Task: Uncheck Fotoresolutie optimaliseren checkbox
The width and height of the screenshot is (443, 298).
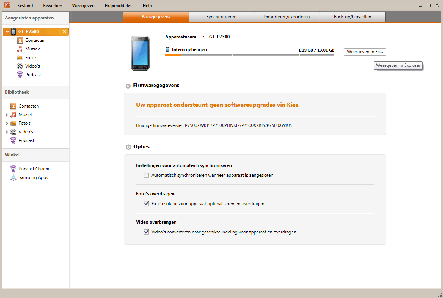Action: (x=146, y=204)
